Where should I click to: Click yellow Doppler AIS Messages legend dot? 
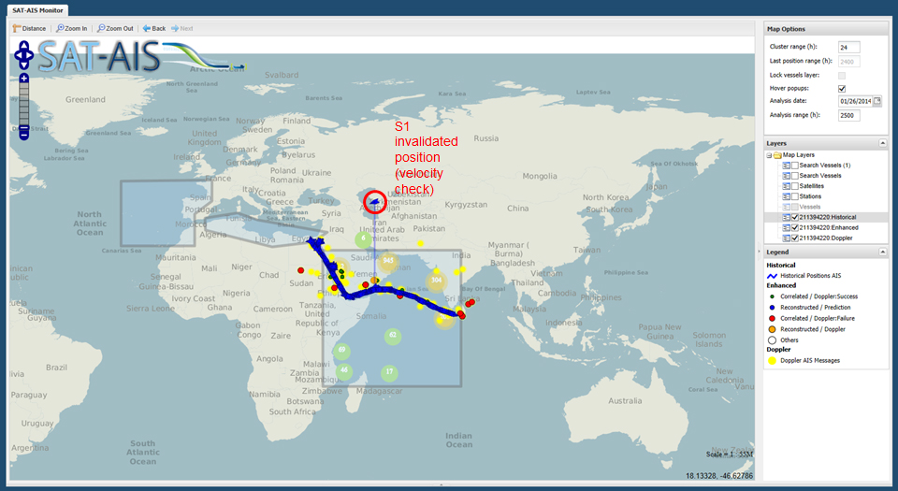[772, 360]
